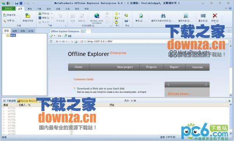234x141 pixels.
Task: Select the highlighted folder in project tree
Action: tap(13, 35)
